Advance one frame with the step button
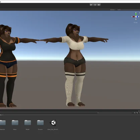The height and width of the screenshot is (140, 140). [99, 5]
